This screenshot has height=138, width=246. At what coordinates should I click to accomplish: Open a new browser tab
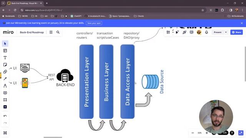click(x=47, y=3)
